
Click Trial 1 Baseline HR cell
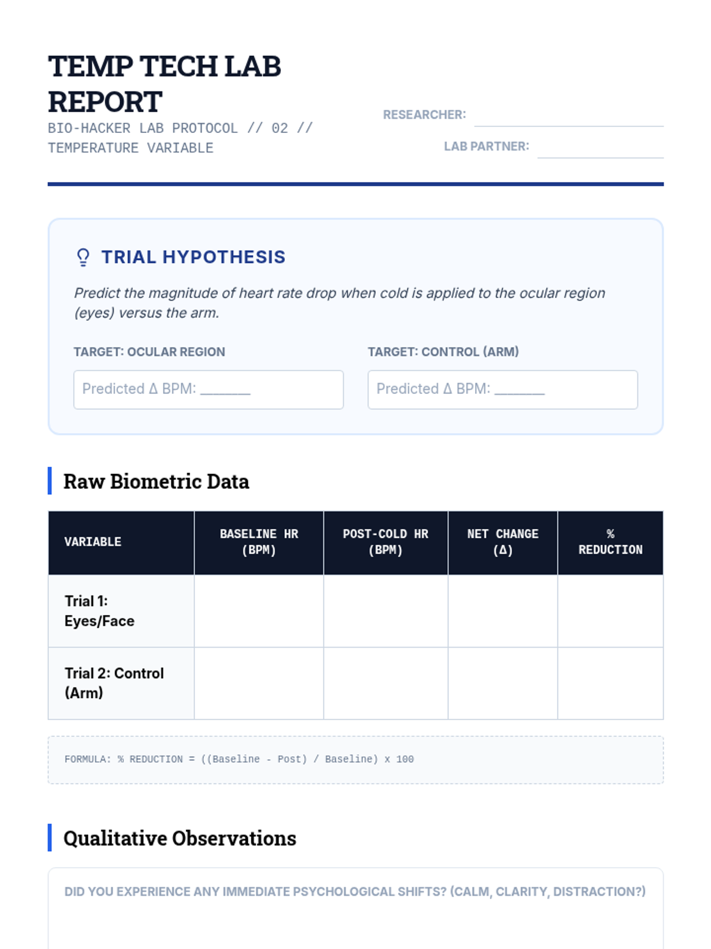click(x=259, y=611)
